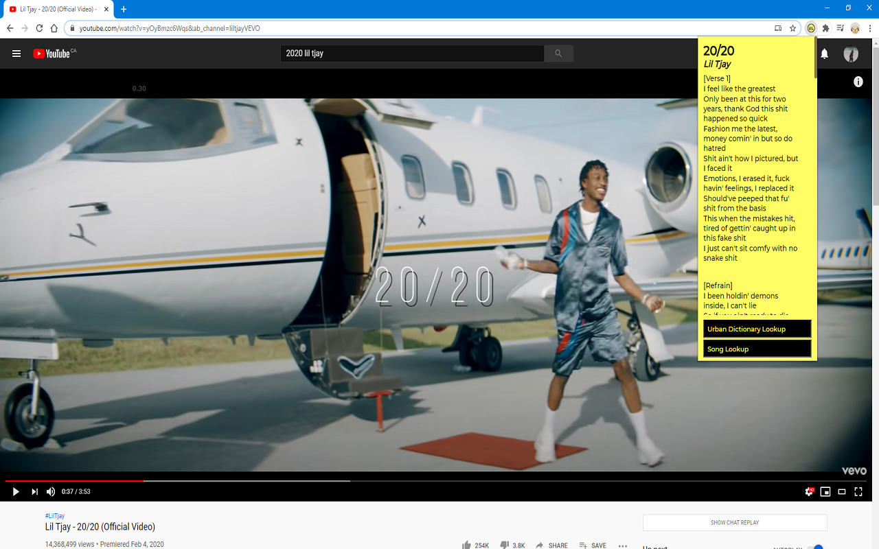Image resolution: width=879 pixels, height=549 pixels.
Task: Click the address bar URL
Action: pos(170,28)
